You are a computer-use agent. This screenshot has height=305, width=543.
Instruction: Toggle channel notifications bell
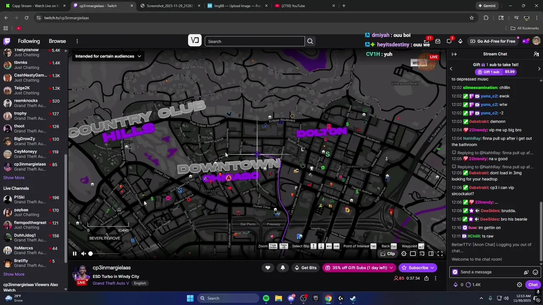[283, 268]
